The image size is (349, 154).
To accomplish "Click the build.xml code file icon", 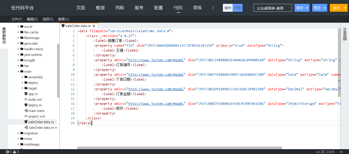I will coord(26,99).
